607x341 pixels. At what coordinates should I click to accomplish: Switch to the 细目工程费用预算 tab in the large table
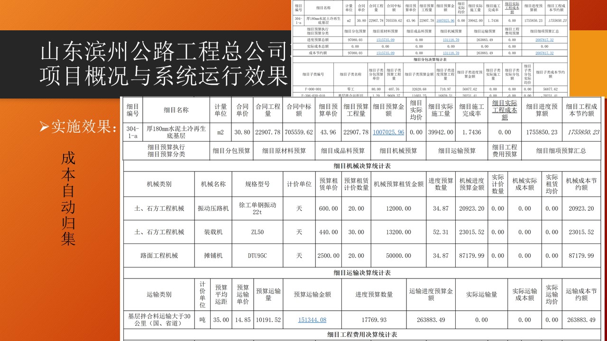pos(505,151)
